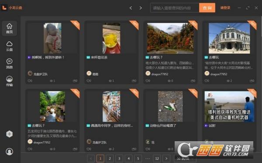262x163 pixels.
Task: Click the app logo in title bar
Action: [4, 7]
